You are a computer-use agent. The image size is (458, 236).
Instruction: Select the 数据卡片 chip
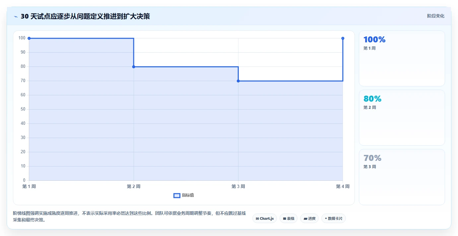point(334,218)
